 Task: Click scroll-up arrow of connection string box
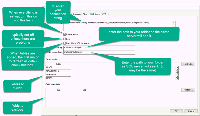(174, 22)
